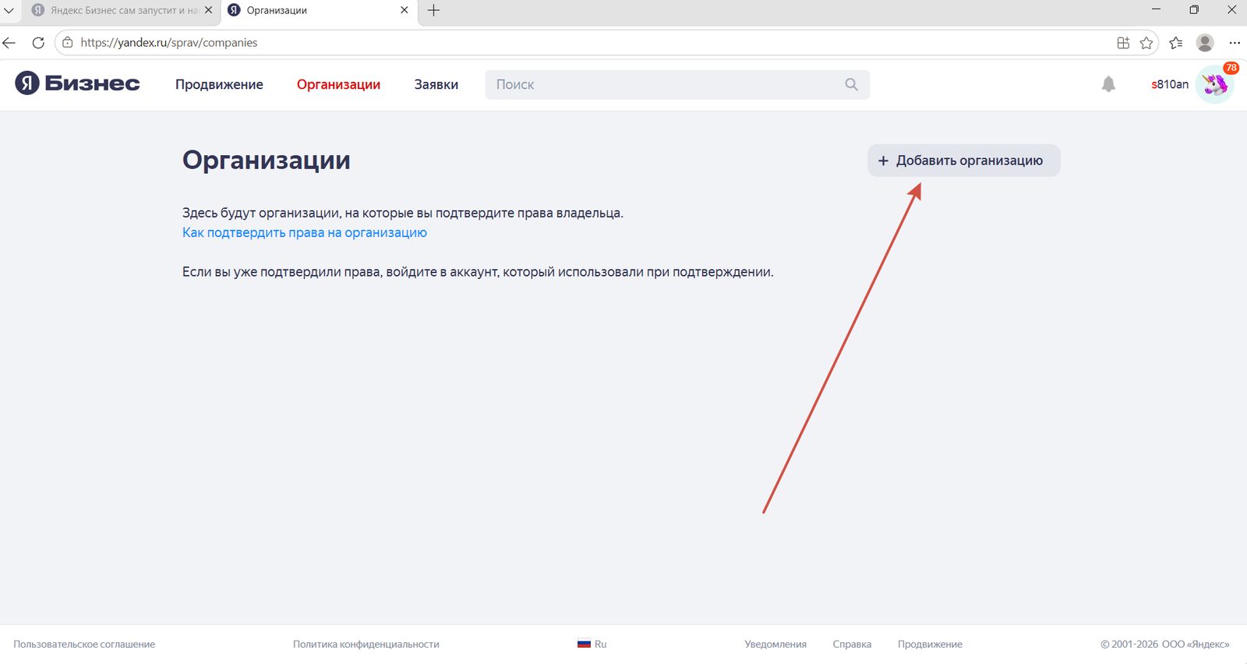Open the browser profile icon

point(1205,43)
